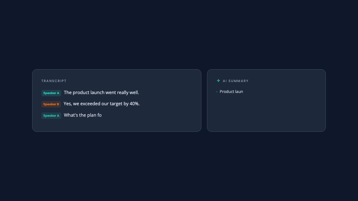Click the word "launch" in first transcript line
Screen dimensions: 358x201
97,92
